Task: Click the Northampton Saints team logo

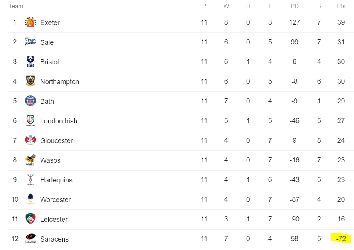Action: point(30,81)
